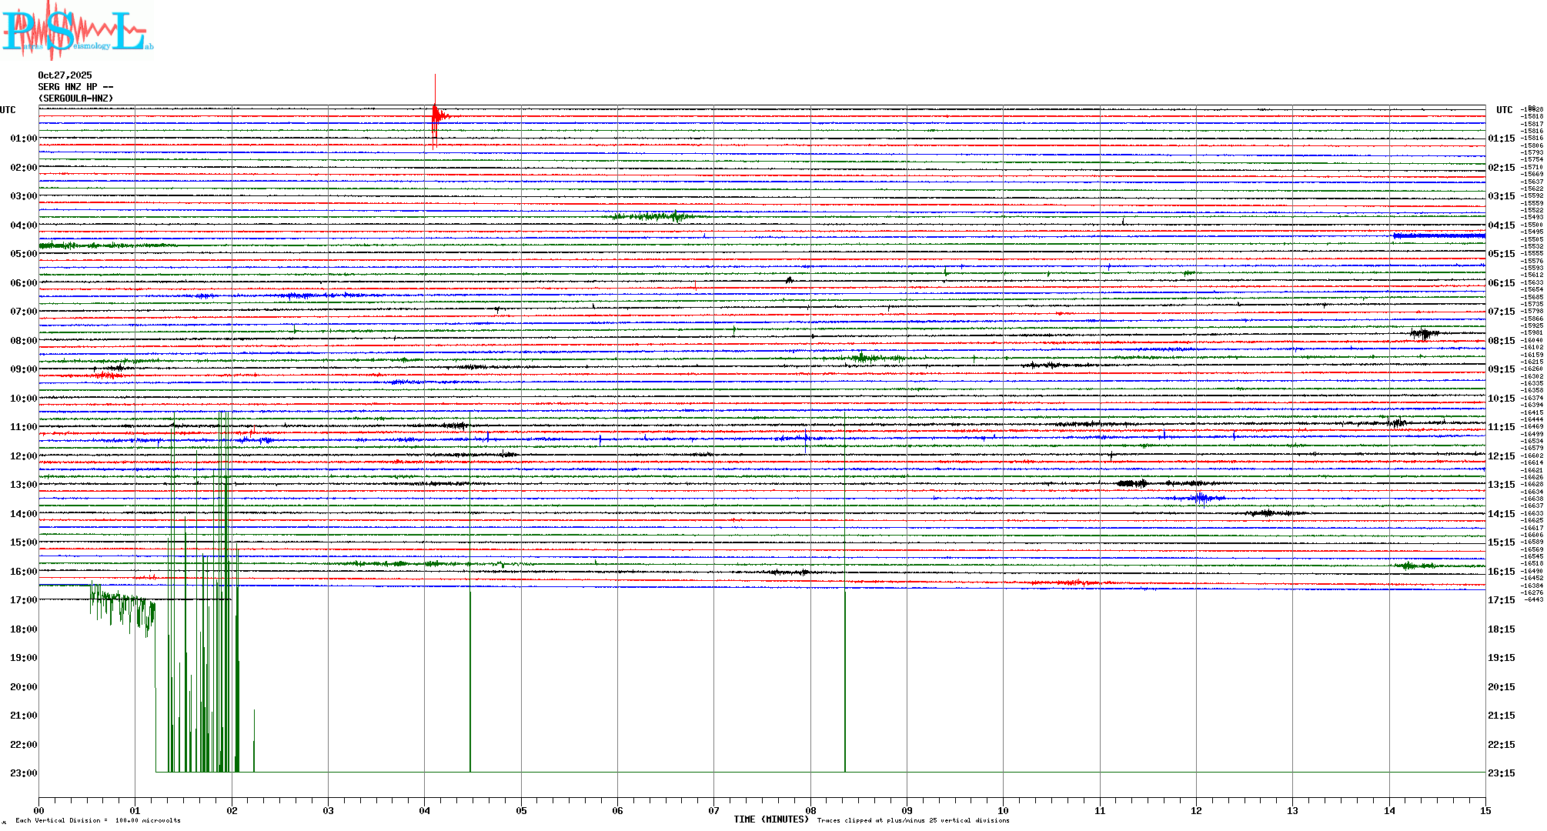
Task: Click the minute 04 tick label on bottom axis
Action: point(425,810)
